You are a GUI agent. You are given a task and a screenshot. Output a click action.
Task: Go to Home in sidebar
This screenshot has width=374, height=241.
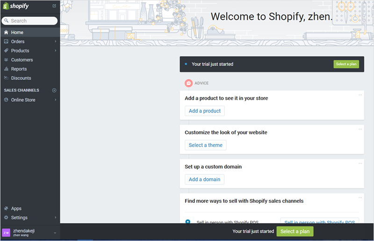click(30, 32)
